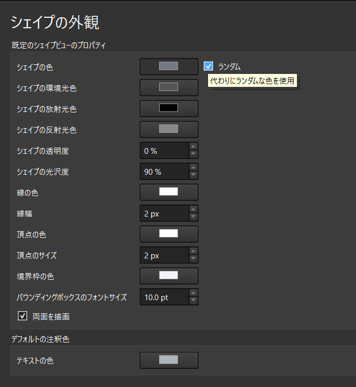Open the 線の色 color swatch
This screenshot has width=356, height=387.
pyautogui.click(x=169, y=192)
